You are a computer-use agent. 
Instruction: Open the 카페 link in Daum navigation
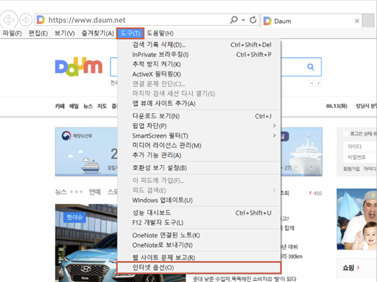click(60, 106)
